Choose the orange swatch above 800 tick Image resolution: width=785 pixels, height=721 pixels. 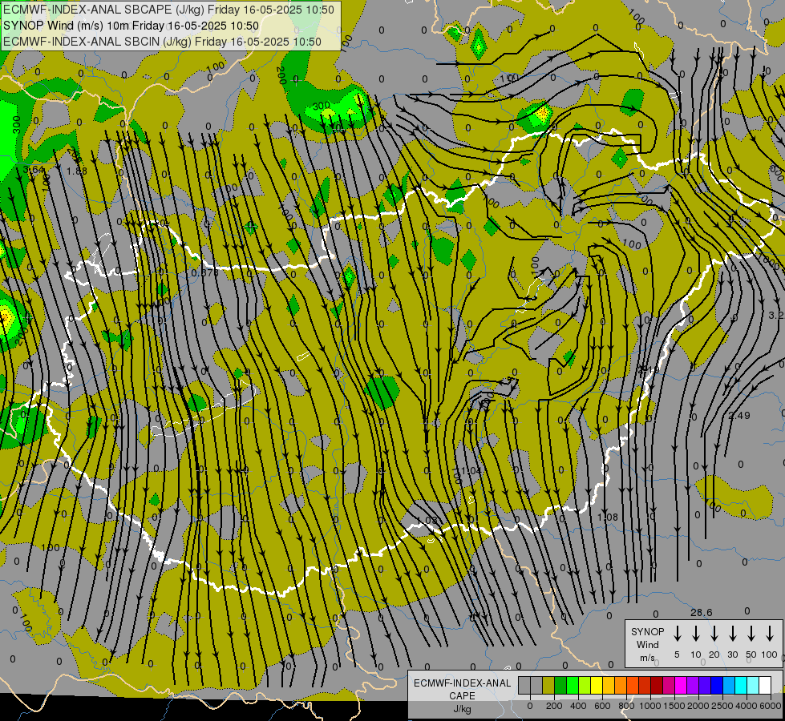(621, 685)
